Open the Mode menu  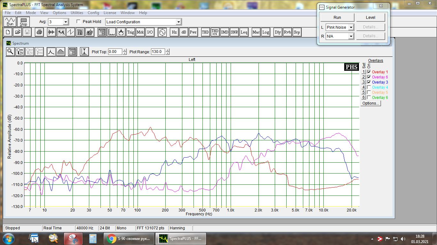point(31,13)
